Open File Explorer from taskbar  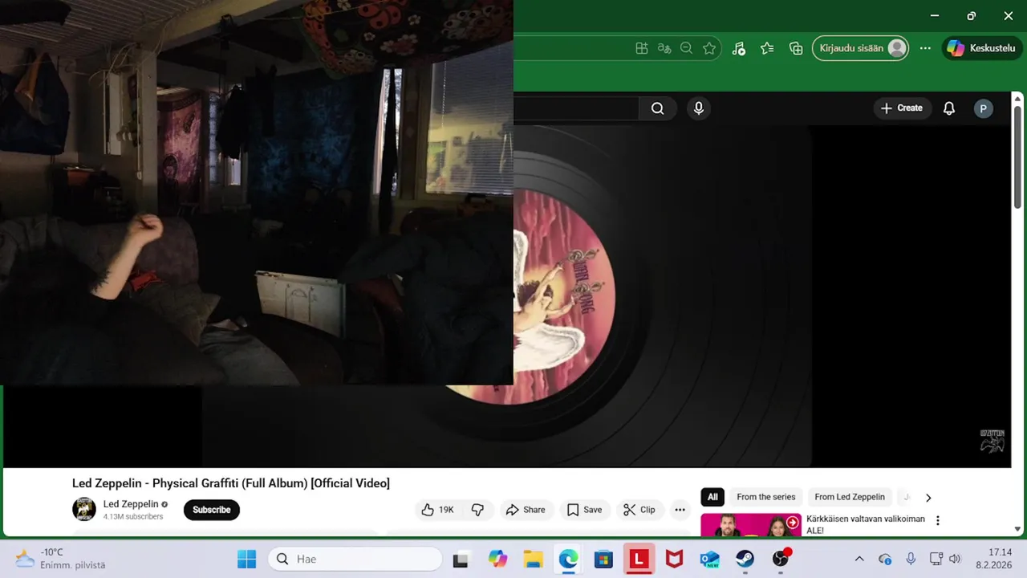(x=533, y=559)
